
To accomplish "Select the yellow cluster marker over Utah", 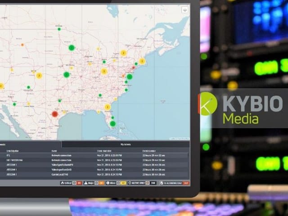I will (39, 76).
